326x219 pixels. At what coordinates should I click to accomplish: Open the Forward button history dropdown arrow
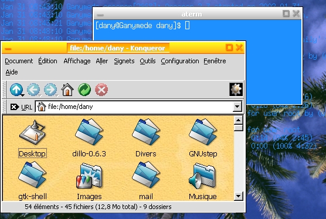coord(57,95)
